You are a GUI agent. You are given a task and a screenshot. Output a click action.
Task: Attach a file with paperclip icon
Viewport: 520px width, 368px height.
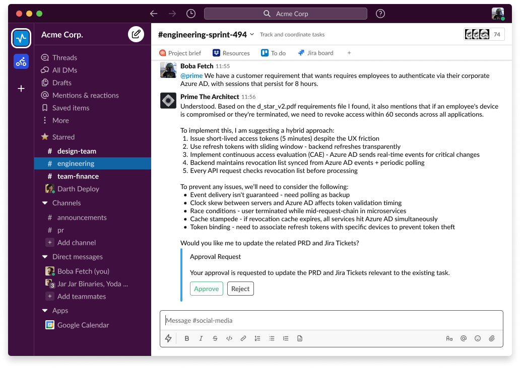(492, 338)
